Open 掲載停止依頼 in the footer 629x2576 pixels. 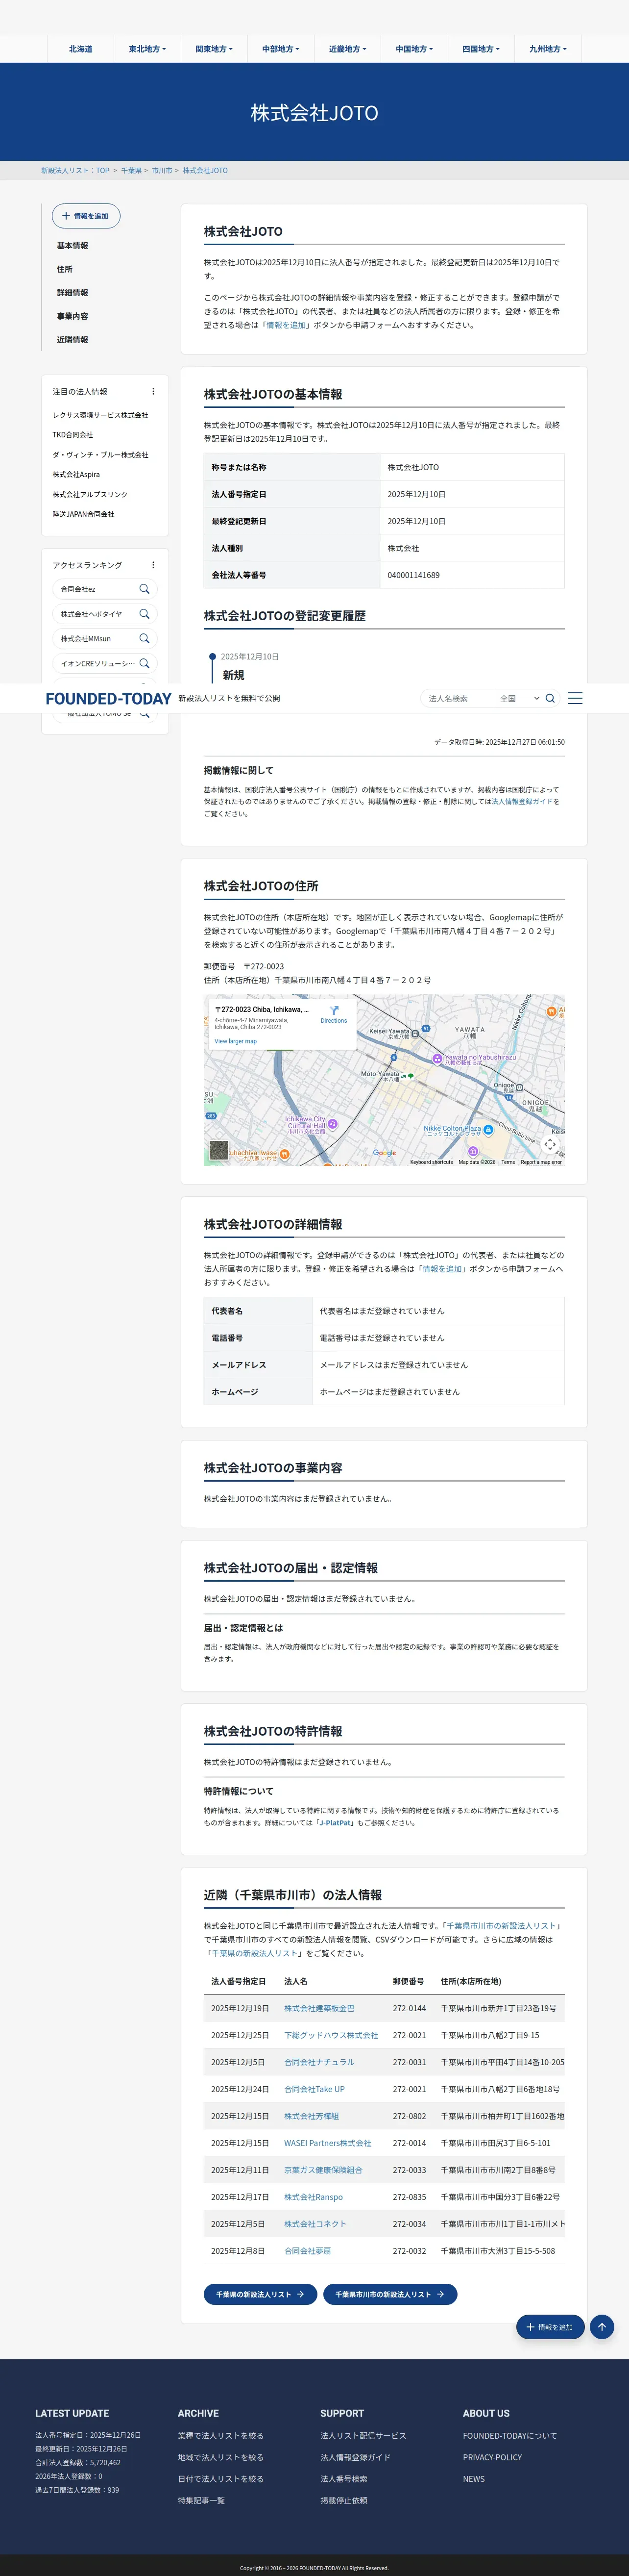(343, 2500)
